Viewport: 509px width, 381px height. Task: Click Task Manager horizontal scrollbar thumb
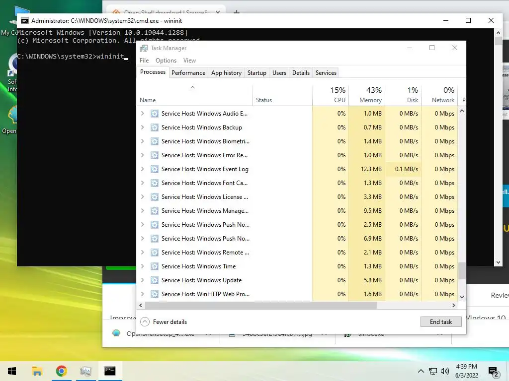tap(261, 305)
